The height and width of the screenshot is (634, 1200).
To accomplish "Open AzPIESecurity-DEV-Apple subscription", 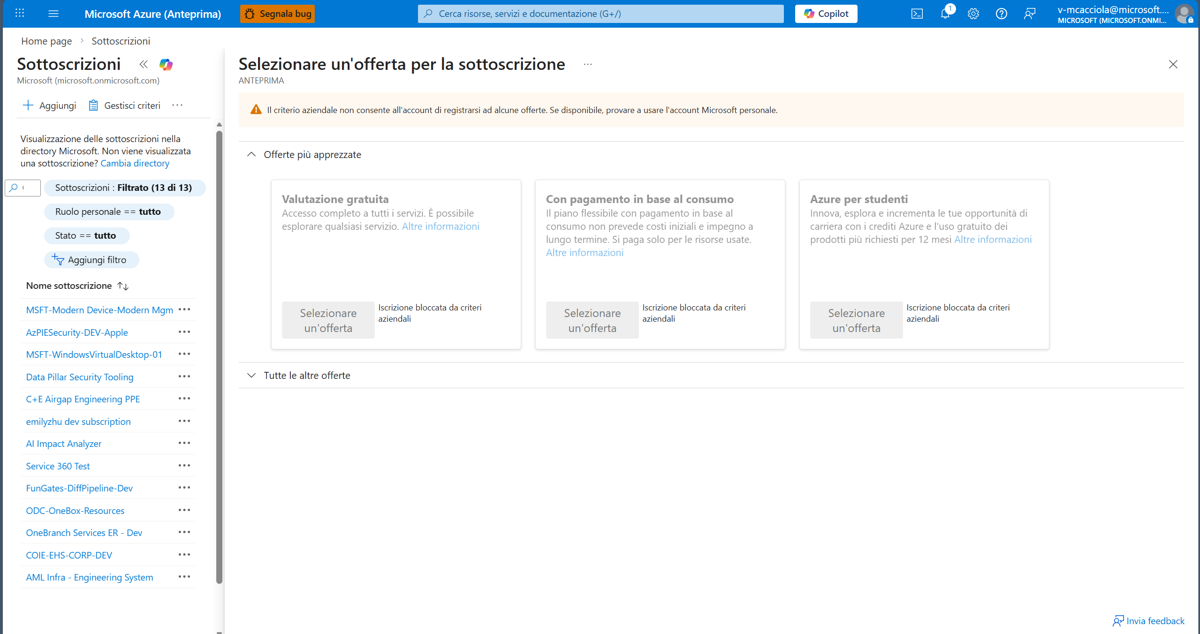I will point(77,332).
